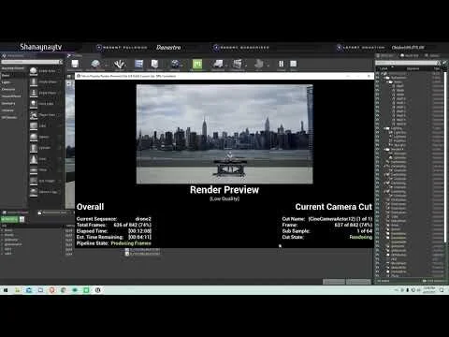Open the Blueprints toolbar icon
449x337 pixels.
(x=218, y=64)
